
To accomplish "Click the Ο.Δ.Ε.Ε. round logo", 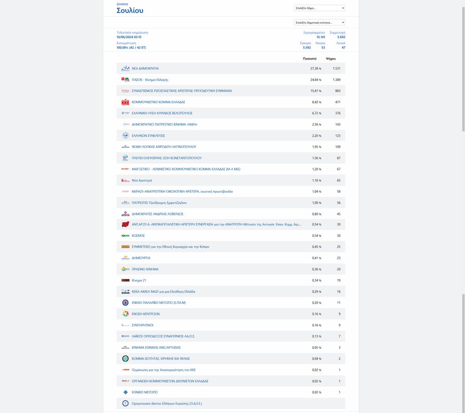I will 125,403.
